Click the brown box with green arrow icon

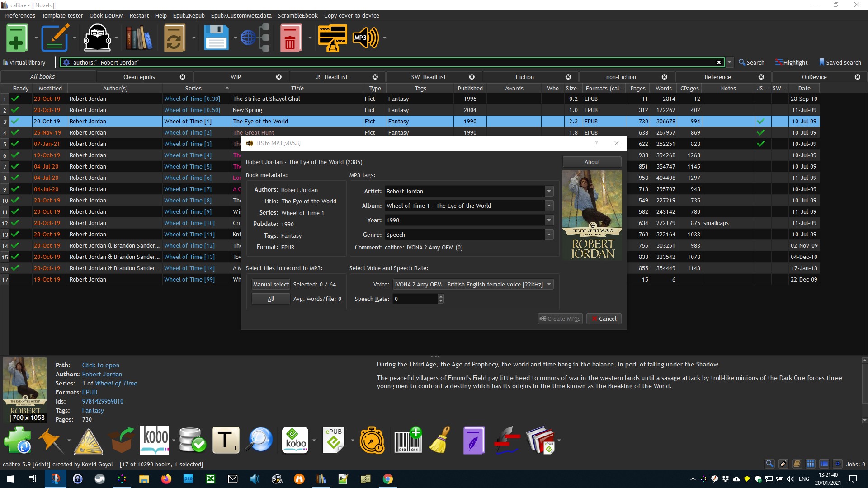[122, 440]
